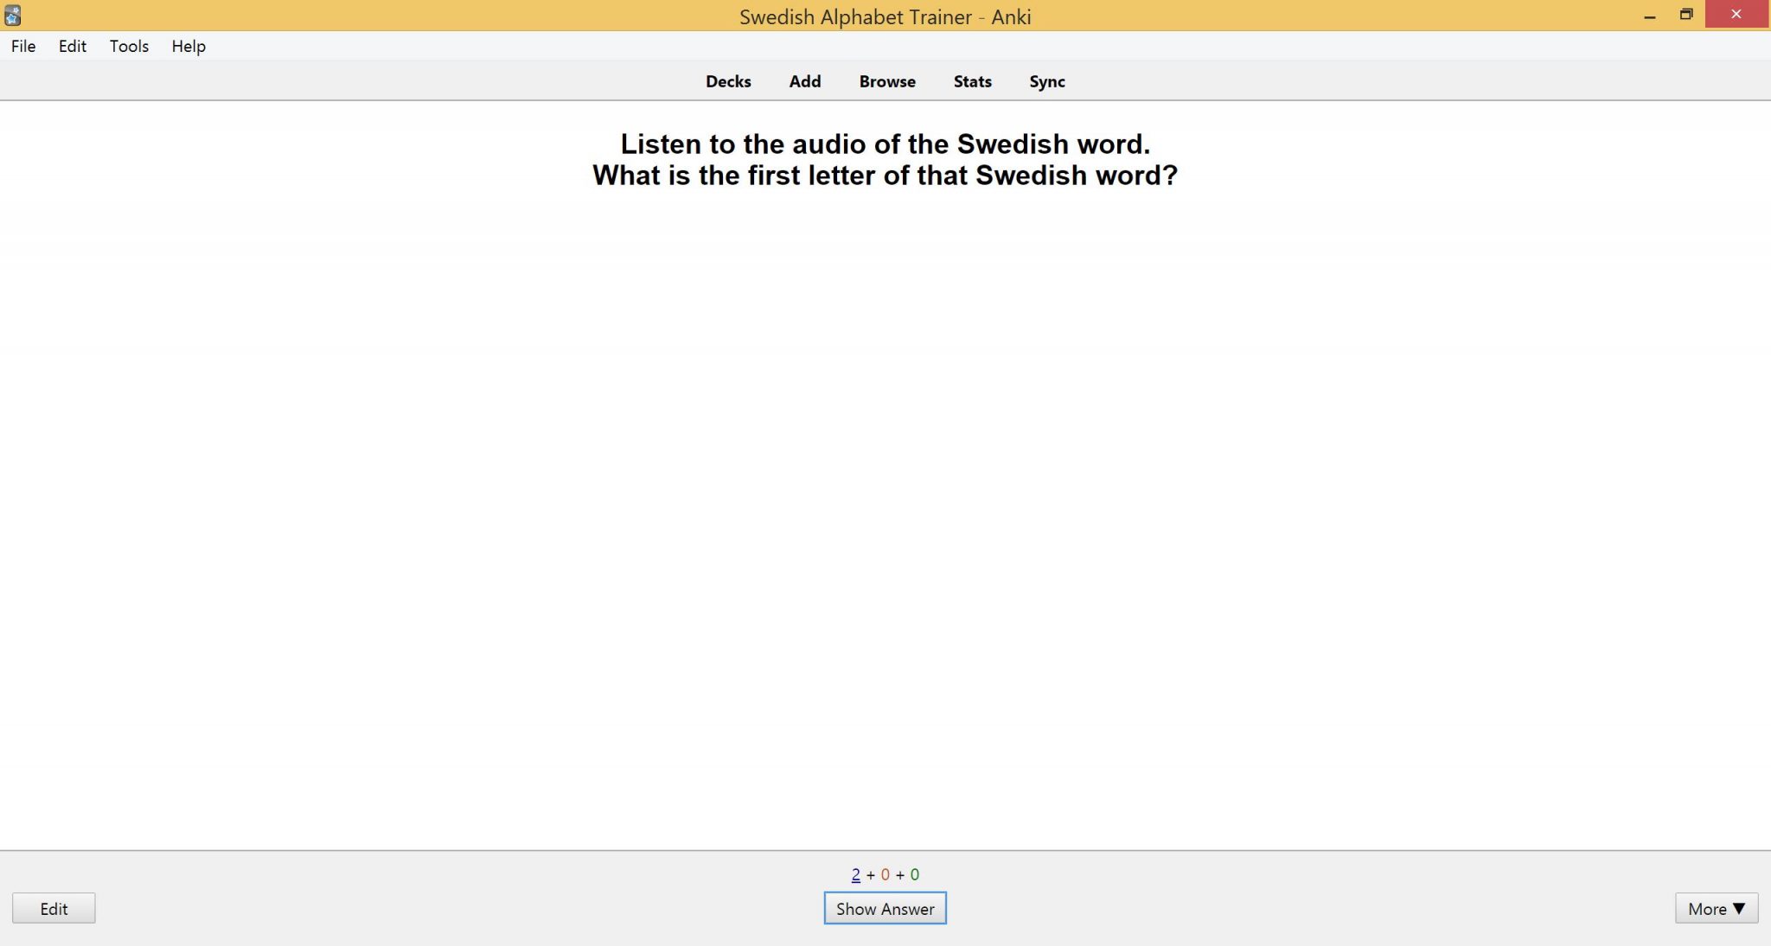1771x946 pixels.
Task: Click the green review count zero
Action: (914, 874)
